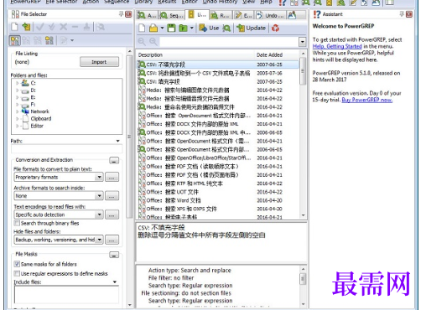
Task: Click the action details pane scrollbar
Action: coord(303,279)
